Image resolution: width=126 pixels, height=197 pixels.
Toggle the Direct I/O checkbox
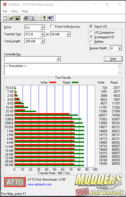point(91,27)
